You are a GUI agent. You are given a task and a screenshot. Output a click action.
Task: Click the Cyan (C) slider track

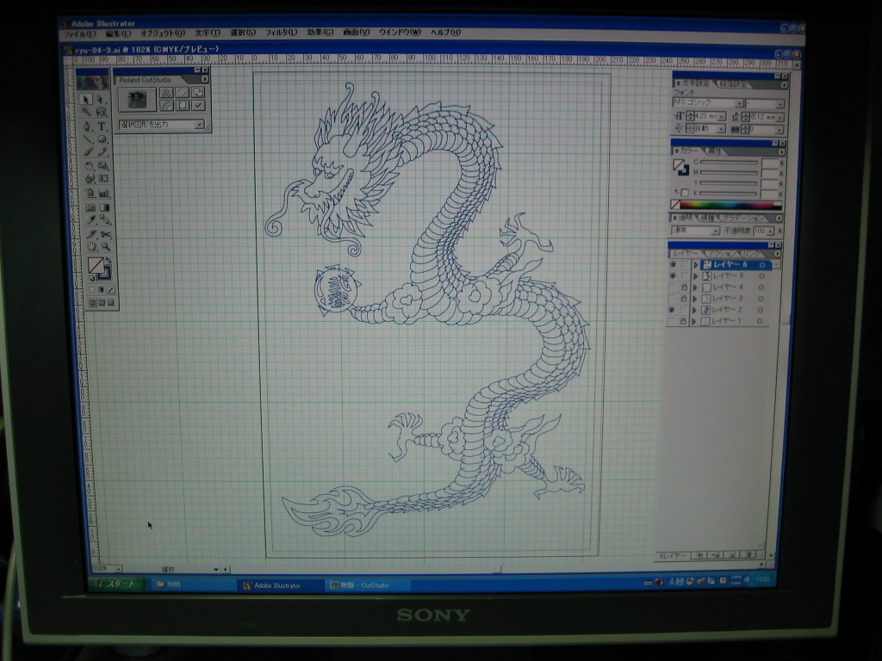pos(729,163)
